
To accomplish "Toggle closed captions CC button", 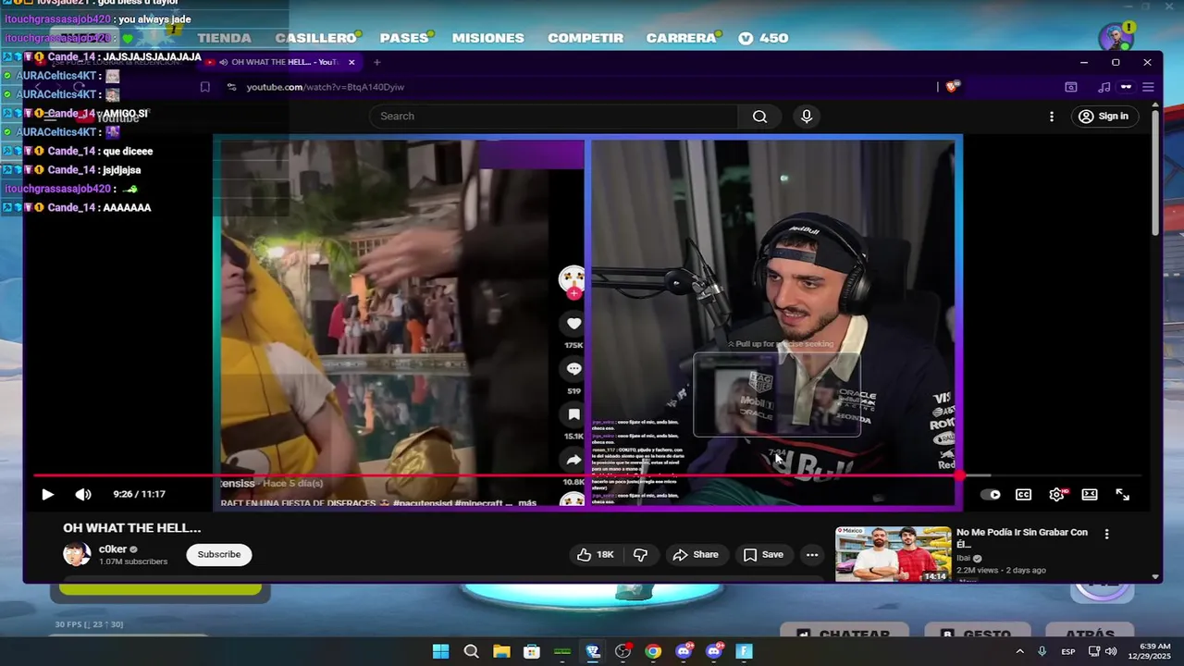I will pos(1023,495).
